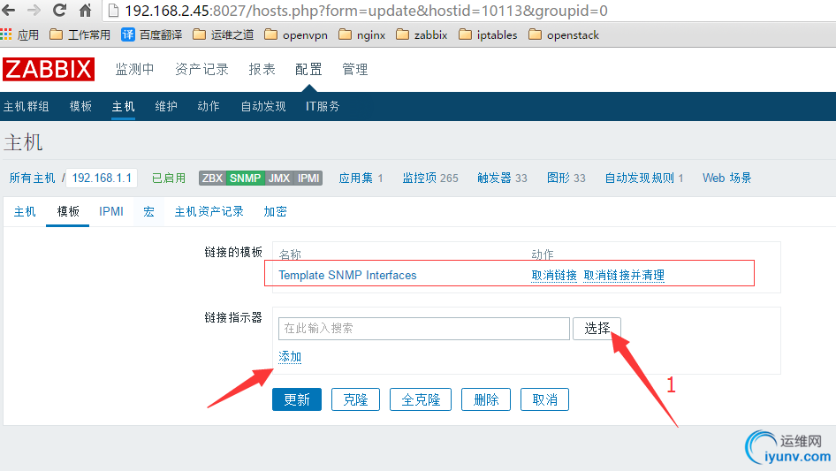The width and height of the screenshot is (836, 471).
Task: Click the 192.168.1.1 host breadcrumb
Action: [102, 179]
